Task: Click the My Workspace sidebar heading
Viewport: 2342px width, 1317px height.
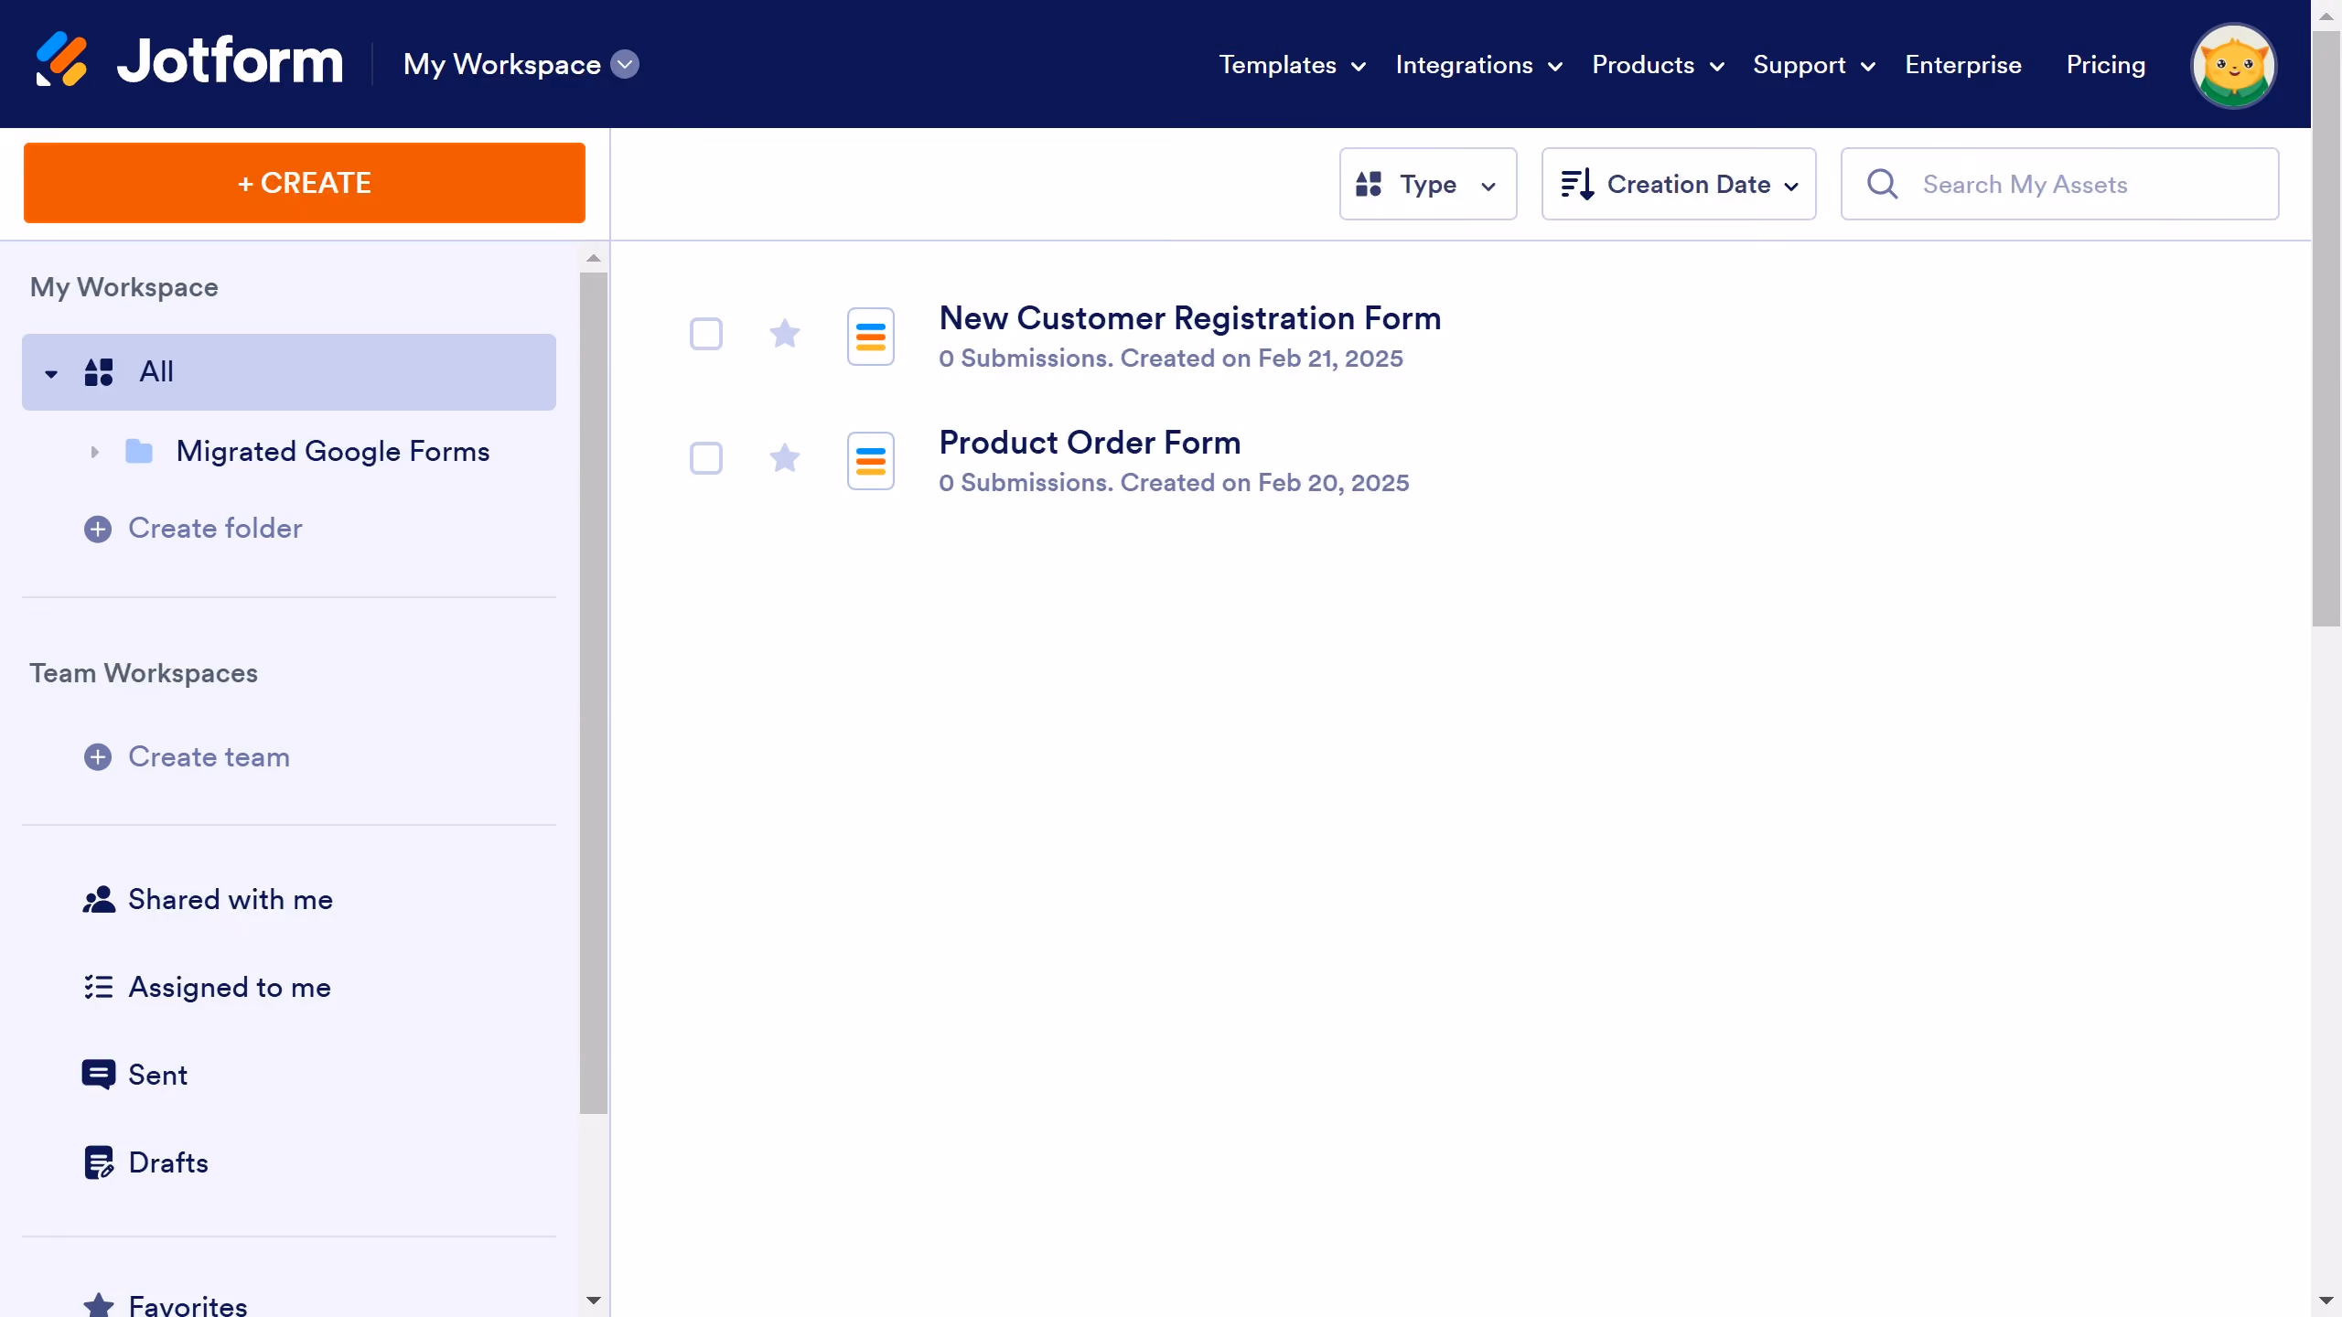Action: click(124, 287)
